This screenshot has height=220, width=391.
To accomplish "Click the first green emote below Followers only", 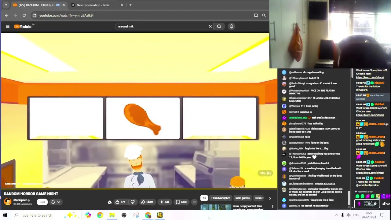I will [357, 196].
